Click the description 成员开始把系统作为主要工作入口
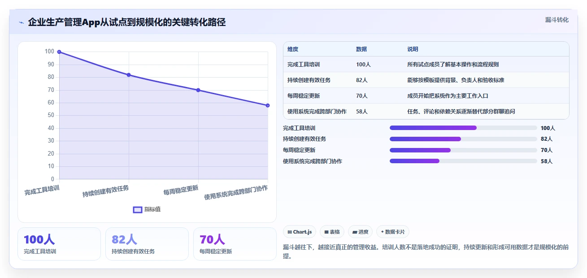587x278 pixels. coord(448,96)
